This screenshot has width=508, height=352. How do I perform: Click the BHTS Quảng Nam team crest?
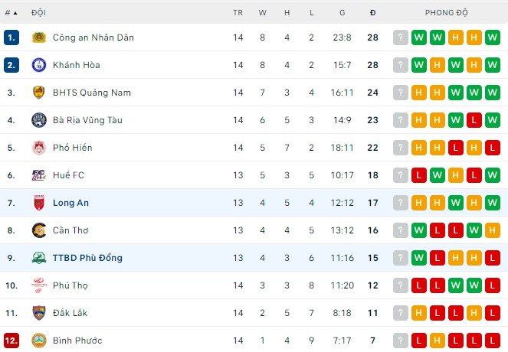coord(38,93)
